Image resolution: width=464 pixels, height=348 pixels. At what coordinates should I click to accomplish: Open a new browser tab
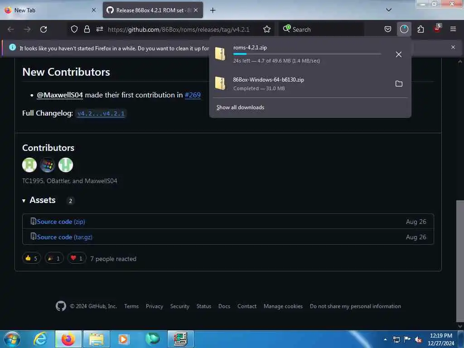click(x=213, y=10)
